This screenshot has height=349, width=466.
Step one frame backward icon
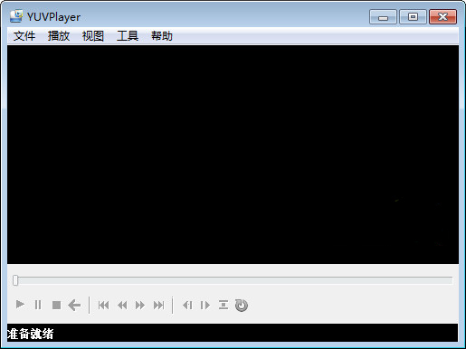click(x=187, y=306)
